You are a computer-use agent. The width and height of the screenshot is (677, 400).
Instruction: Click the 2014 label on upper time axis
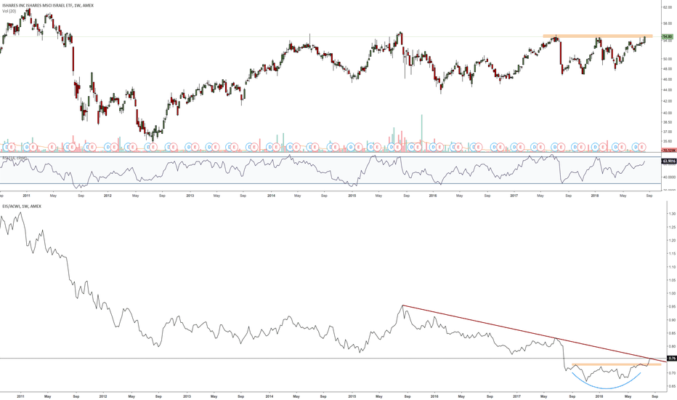(271, 196)
